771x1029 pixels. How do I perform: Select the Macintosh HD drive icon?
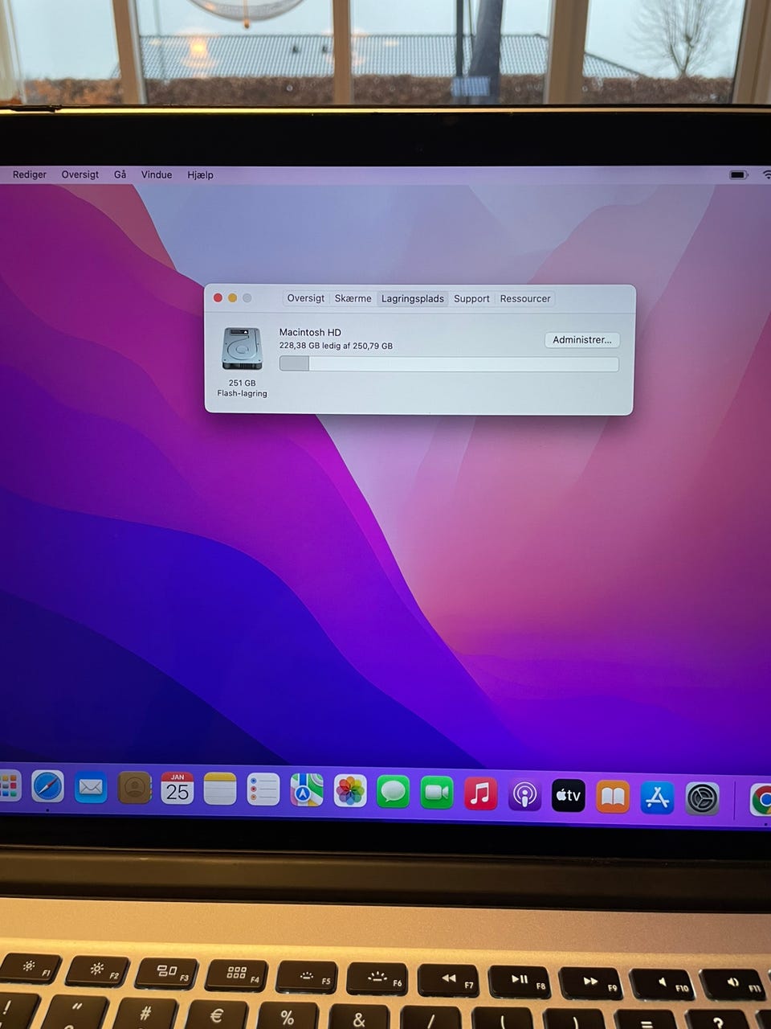(242, 350)
